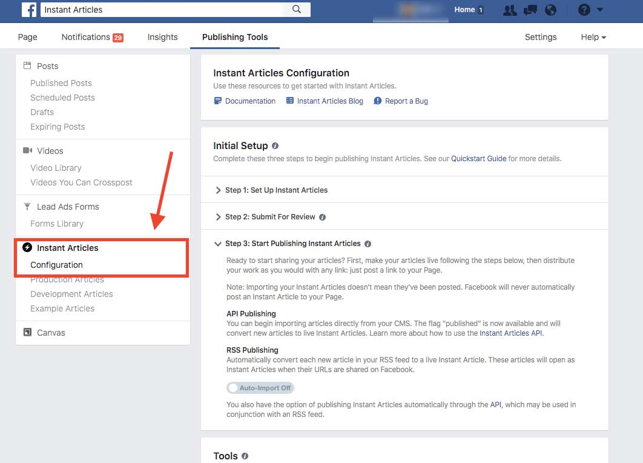Click info icon beside Initial Setup

(x=275, y=145)
